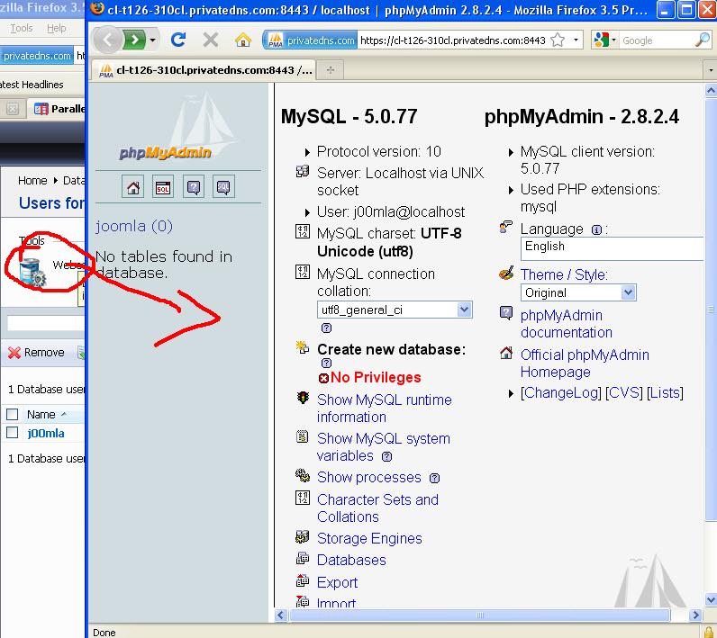
Task: Open the Theme / Style link
Action: click(x=564, y=275)
